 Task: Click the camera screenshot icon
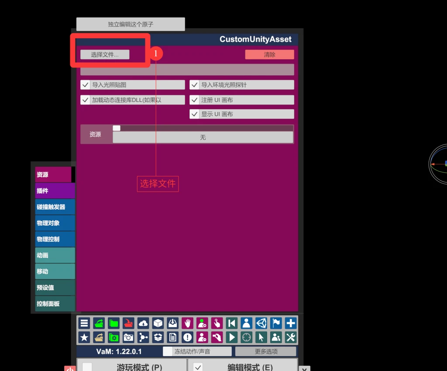(x=128, y=337)
